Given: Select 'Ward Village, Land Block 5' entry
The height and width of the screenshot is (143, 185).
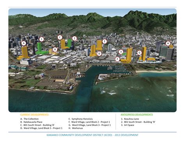Looking at the screenshot, I should click(x=41, y=128).
